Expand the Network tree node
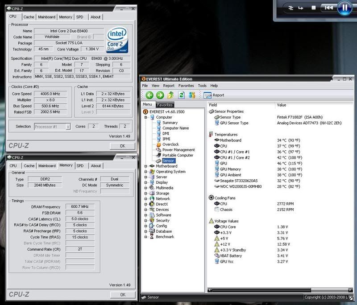 pos(146,199)
